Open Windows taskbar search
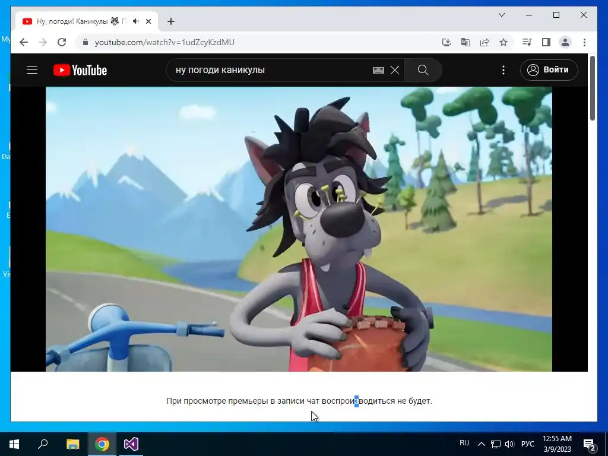Image resolution: width=608 pixels, height=456 pixels. pos(43,444)
